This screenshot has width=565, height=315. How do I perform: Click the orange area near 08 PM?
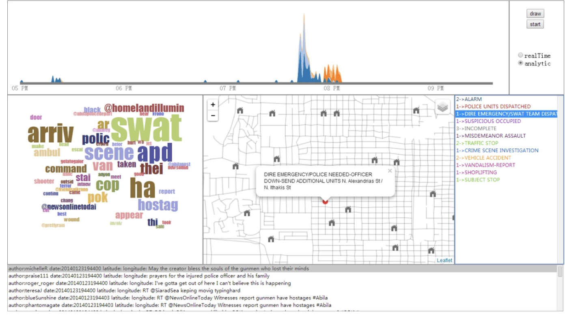[332, 75]
